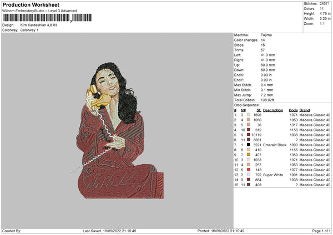Click the stitch count 1696 in row 1
The image size is (333, 235).
click(x=257, y=115)
